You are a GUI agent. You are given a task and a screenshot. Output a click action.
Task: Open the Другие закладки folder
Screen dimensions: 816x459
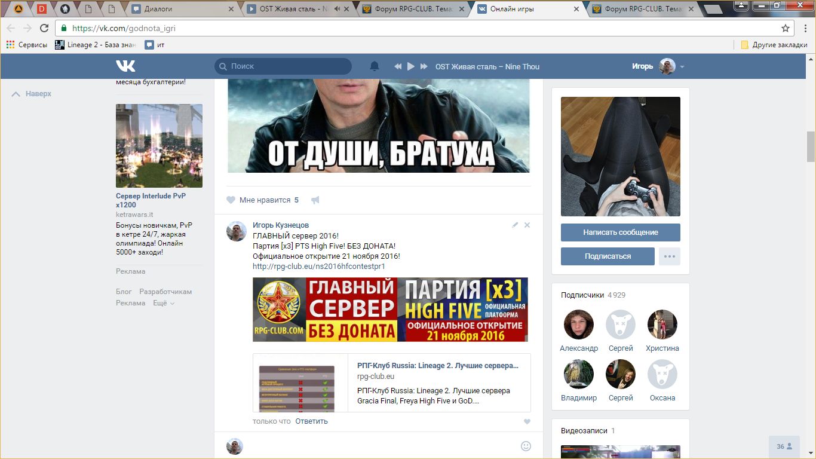click(774, 45)
